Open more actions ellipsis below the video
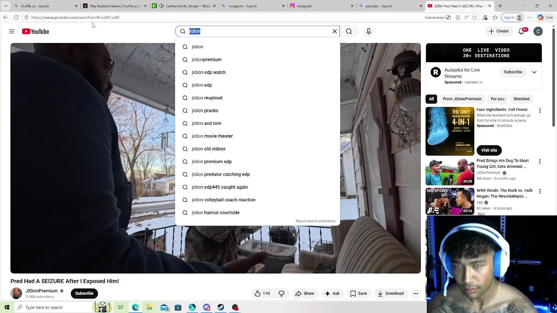The image size is (557, 313). click(x=416, y=293)
